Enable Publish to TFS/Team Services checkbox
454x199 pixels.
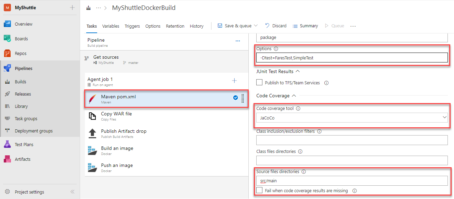259,83
